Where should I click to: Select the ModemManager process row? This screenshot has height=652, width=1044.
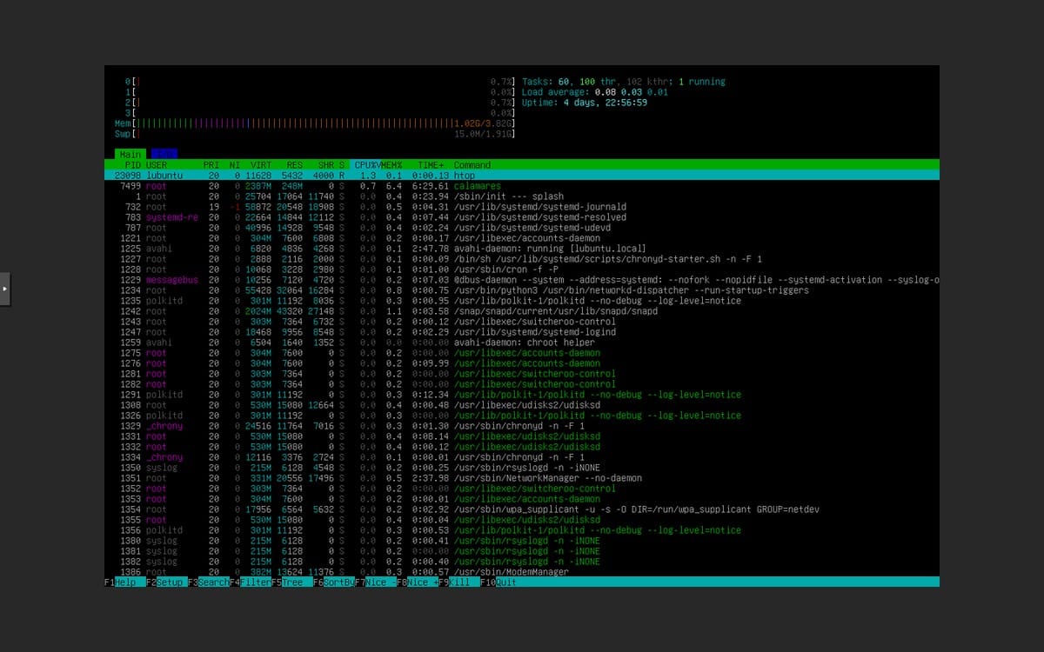(522, 571)
